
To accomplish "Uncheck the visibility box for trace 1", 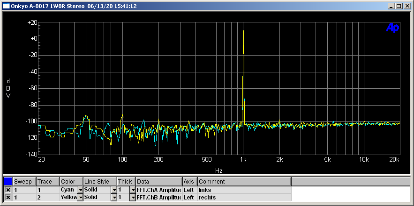I will [8, 190].
